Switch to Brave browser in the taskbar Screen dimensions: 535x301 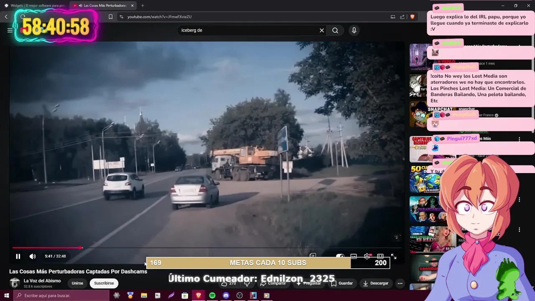coord(199,296)
